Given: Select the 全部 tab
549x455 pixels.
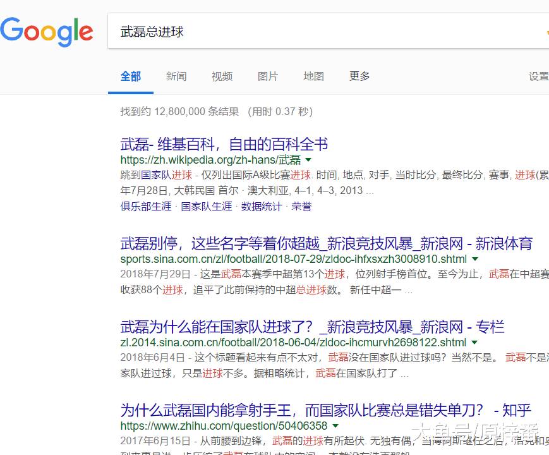Looking at the screenshot, I should [x=131, y=76].
